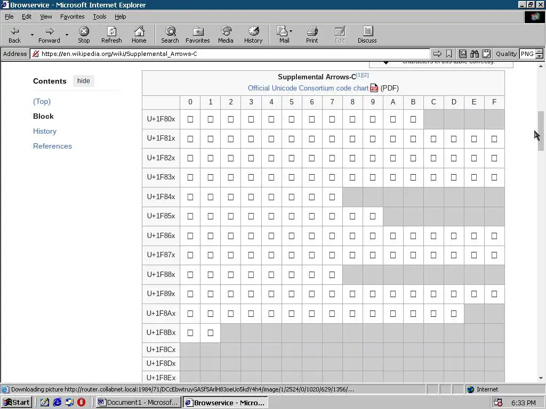Print the current page

312,35
